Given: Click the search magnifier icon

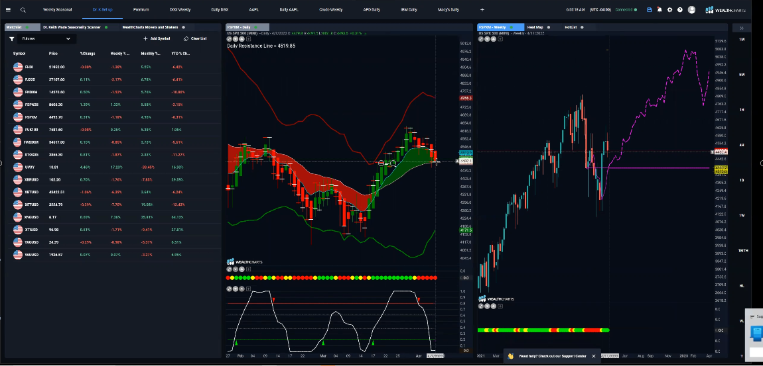Looking at the screenshot, I should [x=23, y=10].
